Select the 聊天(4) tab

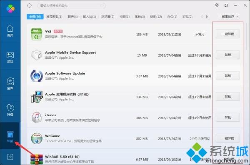click(72, 17)
